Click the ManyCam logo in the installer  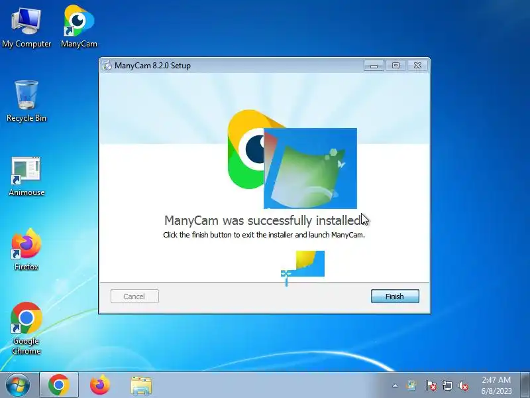point(246,149)
